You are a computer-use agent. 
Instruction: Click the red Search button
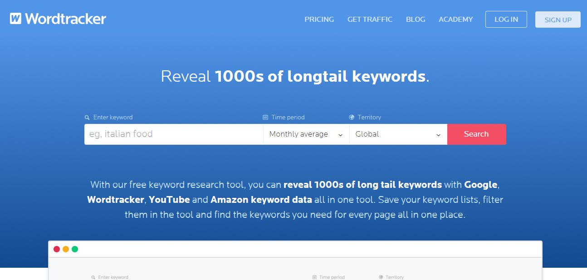tap(476, 134)
